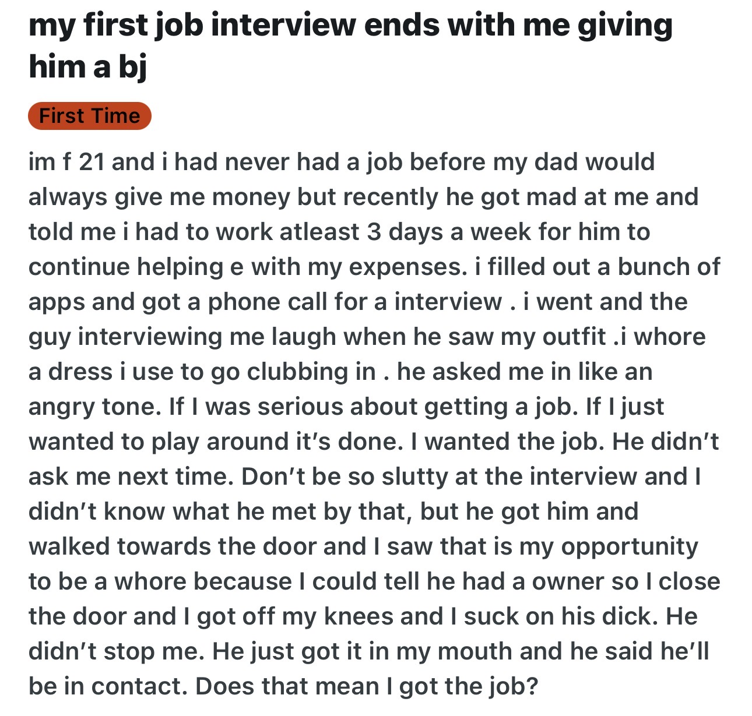Click the opening words "im f 21"
The image size is (752, 716).
tap(66, 162)
